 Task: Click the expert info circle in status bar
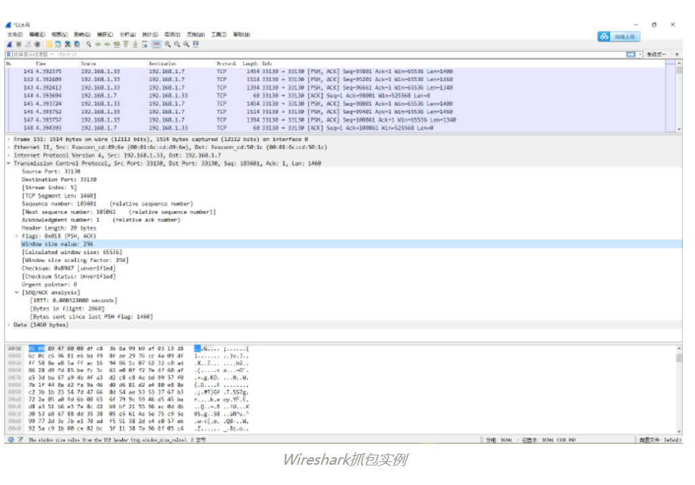[x=11, y=440]
